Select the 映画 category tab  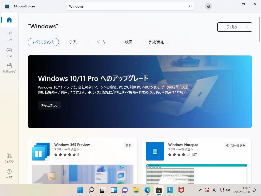point(129,42)
